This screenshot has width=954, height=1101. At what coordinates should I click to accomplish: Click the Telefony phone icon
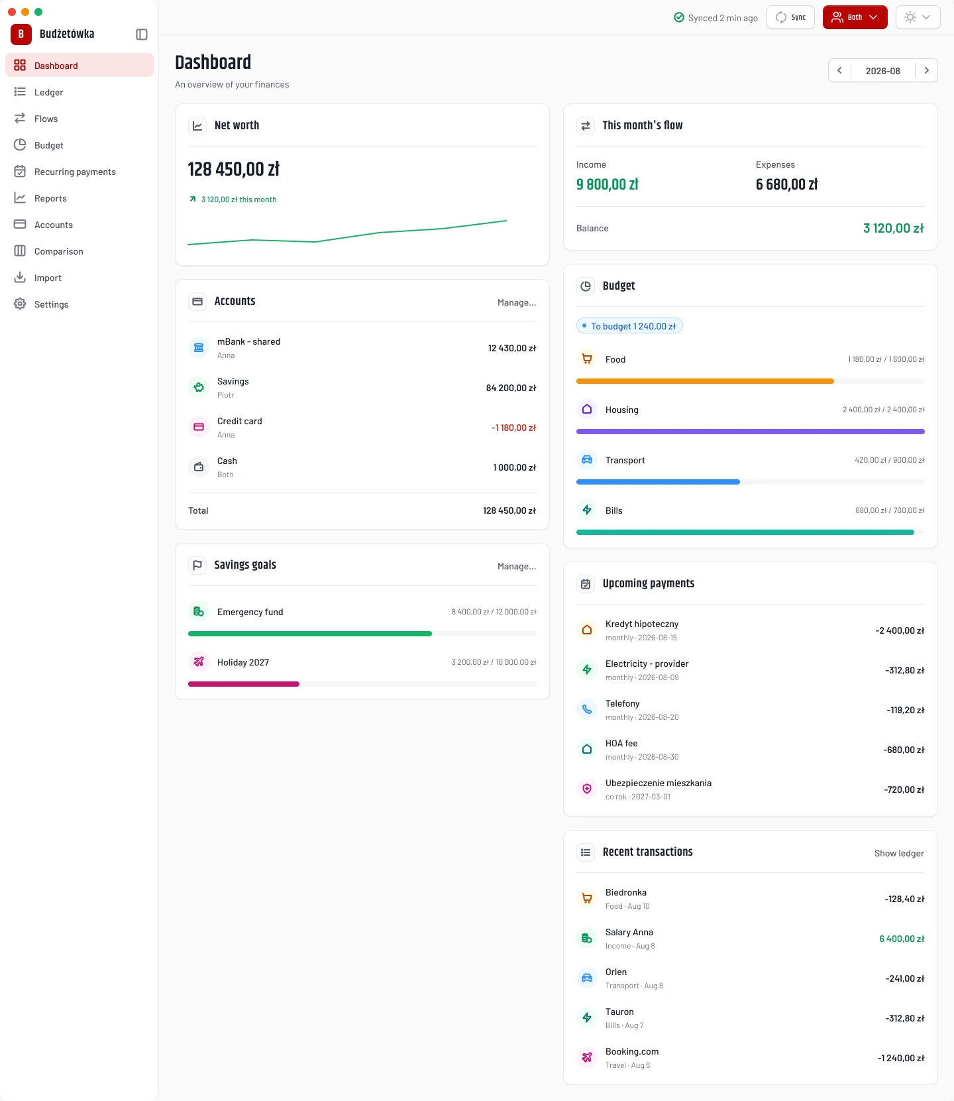coord(587,709)
